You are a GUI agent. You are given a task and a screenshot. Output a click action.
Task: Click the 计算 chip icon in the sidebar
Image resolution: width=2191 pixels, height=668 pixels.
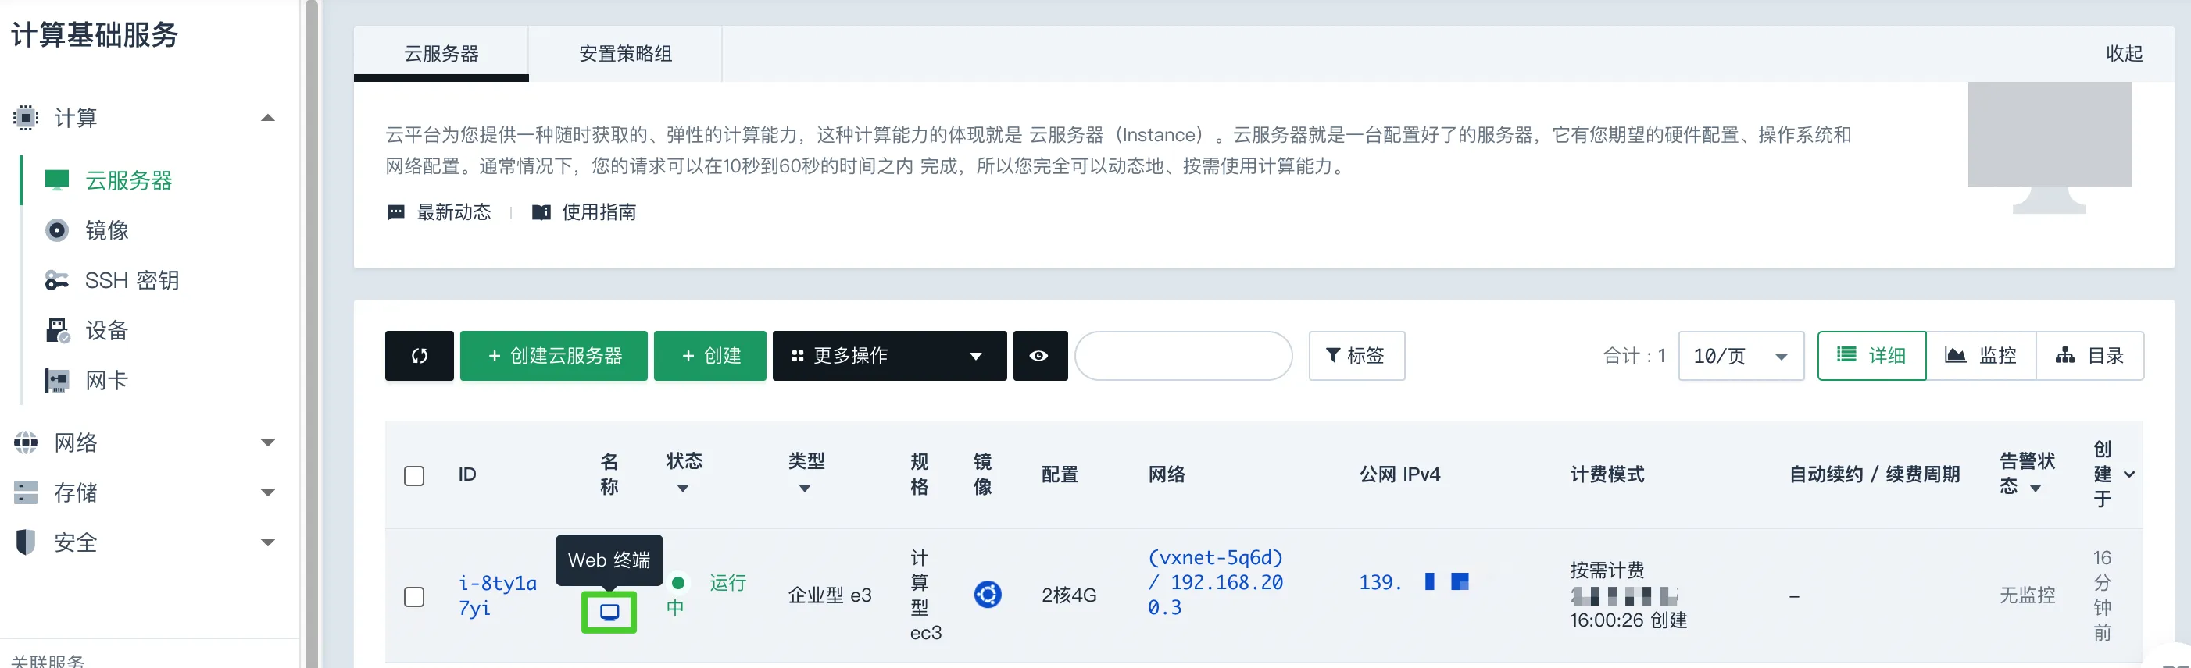(26, 117)
